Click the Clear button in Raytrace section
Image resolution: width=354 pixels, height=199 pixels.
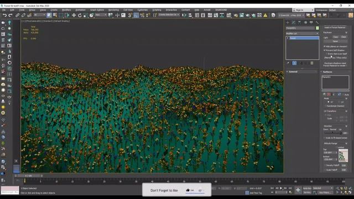[343, 37]
